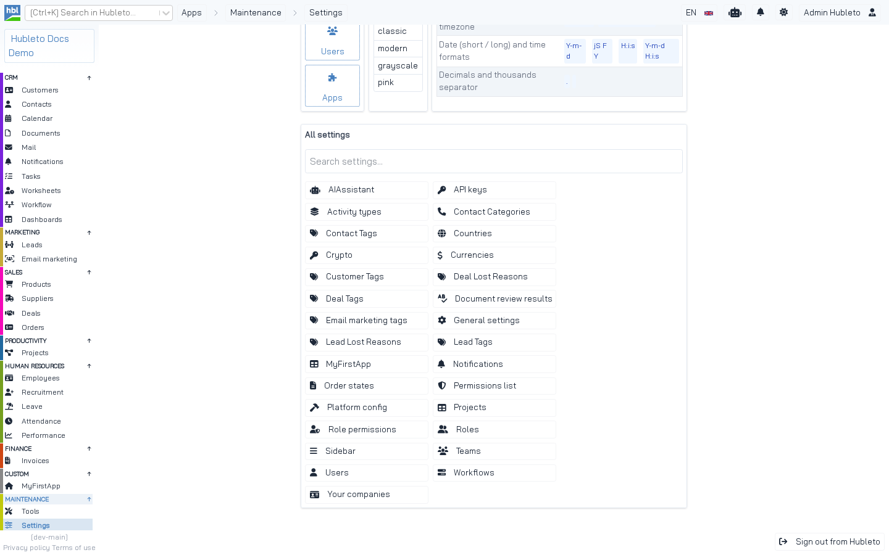Click the Mail envelope sidebar icon
This screenshot has height=555, width=889.
pos(9,147)
